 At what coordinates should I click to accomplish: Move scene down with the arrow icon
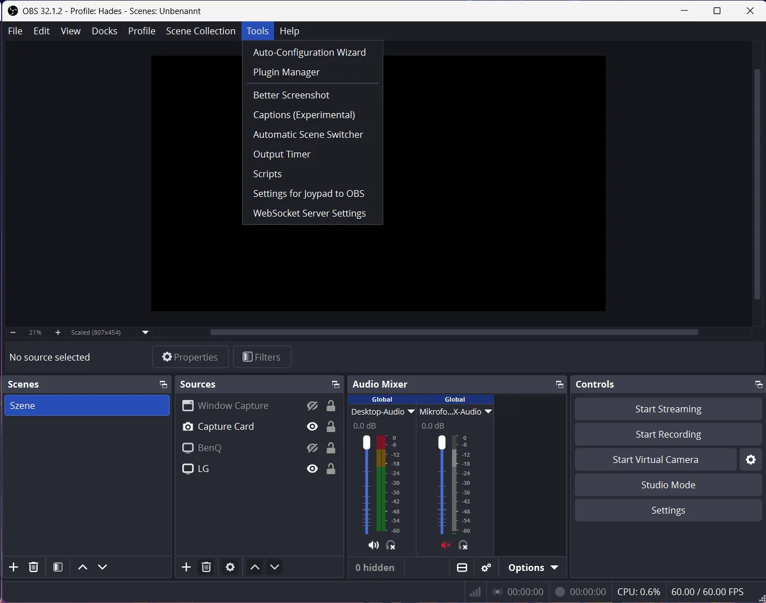coord(102,567)
